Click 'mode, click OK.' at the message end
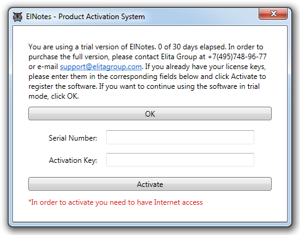The height and width of the screenshot is (235, 300). pos(54,96)
